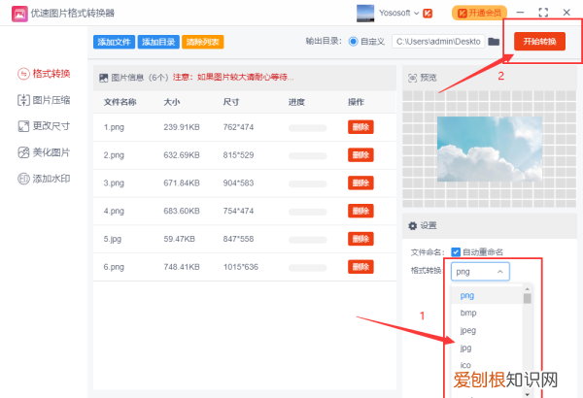The width and height of the screenshot is (583, 398).
Task: Open the 图片压缩 section label
Action: [x=51, y=100]
